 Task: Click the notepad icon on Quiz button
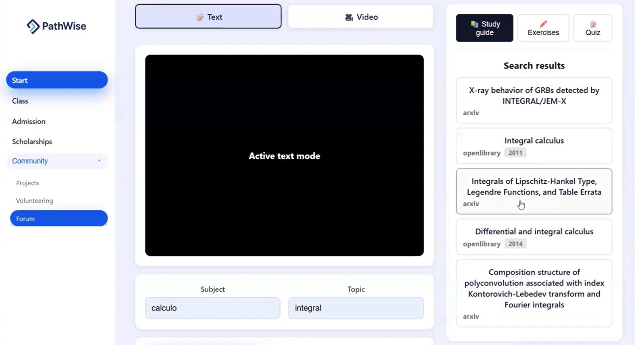(x=593, y=24)
